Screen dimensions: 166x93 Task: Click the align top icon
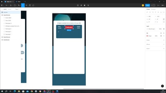[155, 12]
